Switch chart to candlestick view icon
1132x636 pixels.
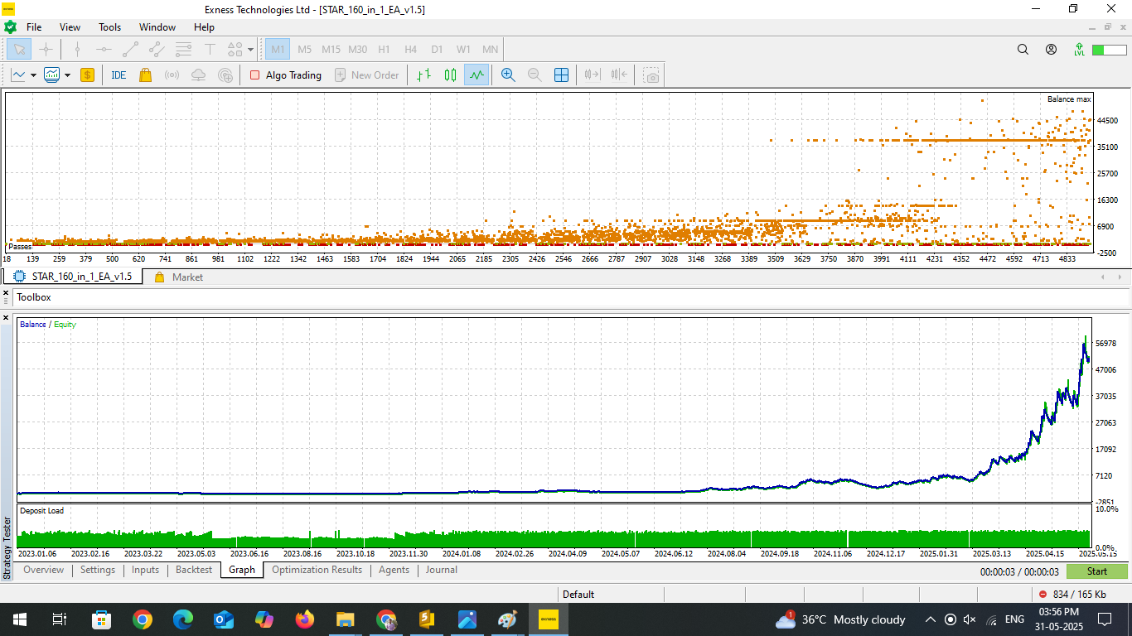coord(450,75)
